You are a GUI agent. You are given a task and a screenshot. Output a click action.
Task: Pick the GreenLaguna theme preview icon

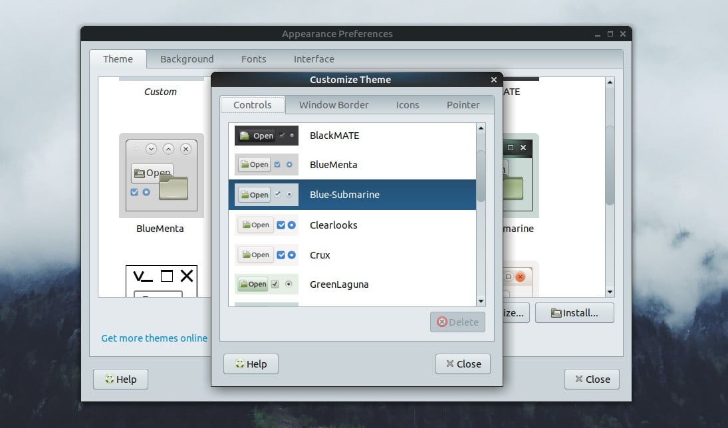(x=266, y=284)
